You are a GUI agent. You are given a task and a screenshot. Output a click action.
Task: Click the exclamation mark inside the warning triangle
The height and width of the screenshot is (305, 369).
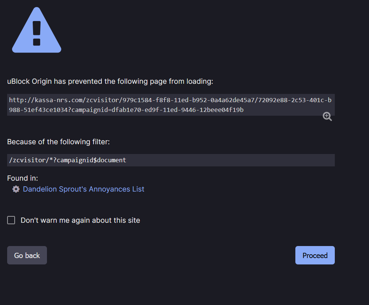pos(36,33)
